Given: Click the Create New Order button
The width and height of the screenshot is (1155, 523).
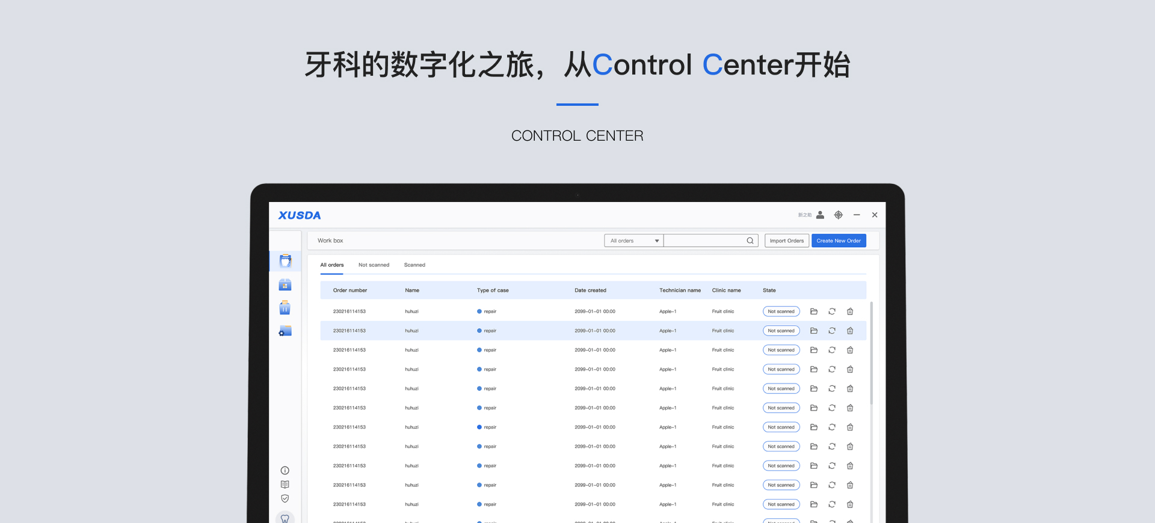Looking at the screenshot, I should point(839,241).
